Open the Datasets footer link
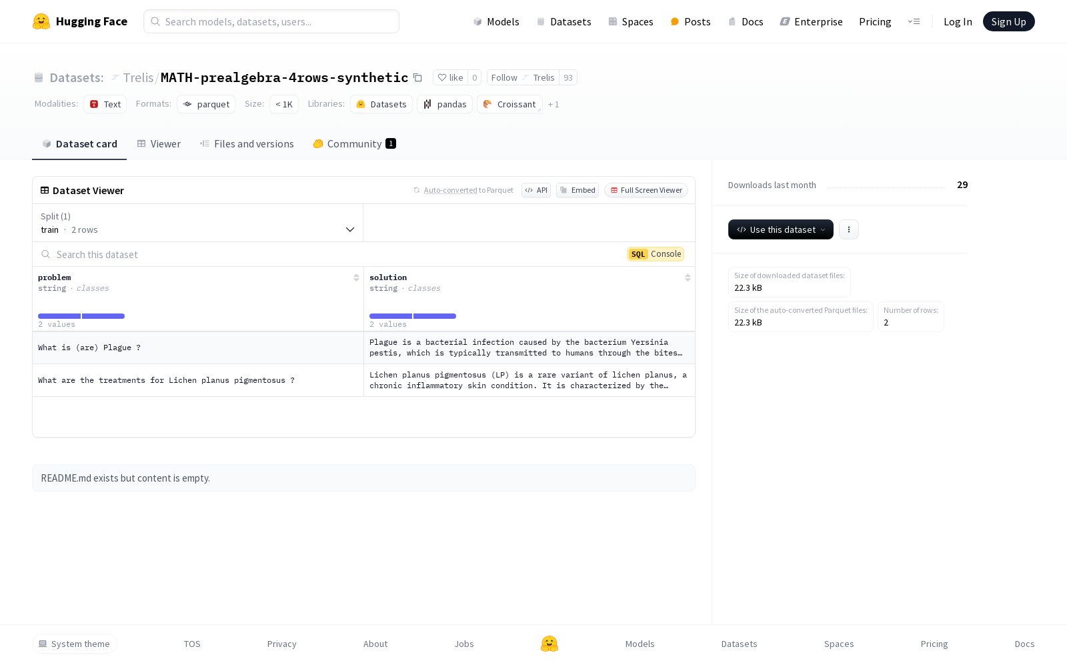Viewport: 1067px width, 667px height. (x=740, y=644)
